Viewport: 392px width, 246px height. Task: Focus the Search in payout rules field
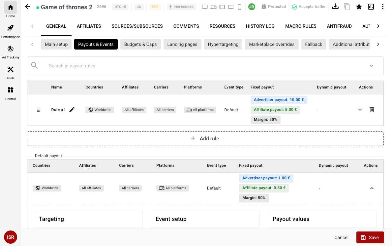pyautogui.click(x=198, y=66)
